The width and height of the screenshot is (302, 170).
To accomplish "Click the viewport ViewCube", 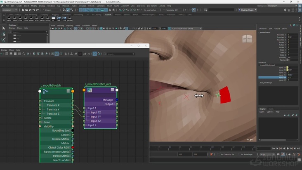I will tap(247, 38).
